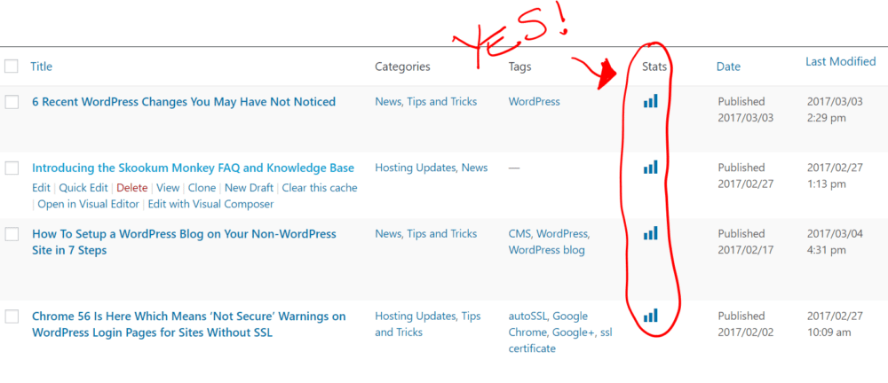Viewport: 888px width, 383px height.
Task: Click the 'Tags' column header text
Action: [519, 66]
